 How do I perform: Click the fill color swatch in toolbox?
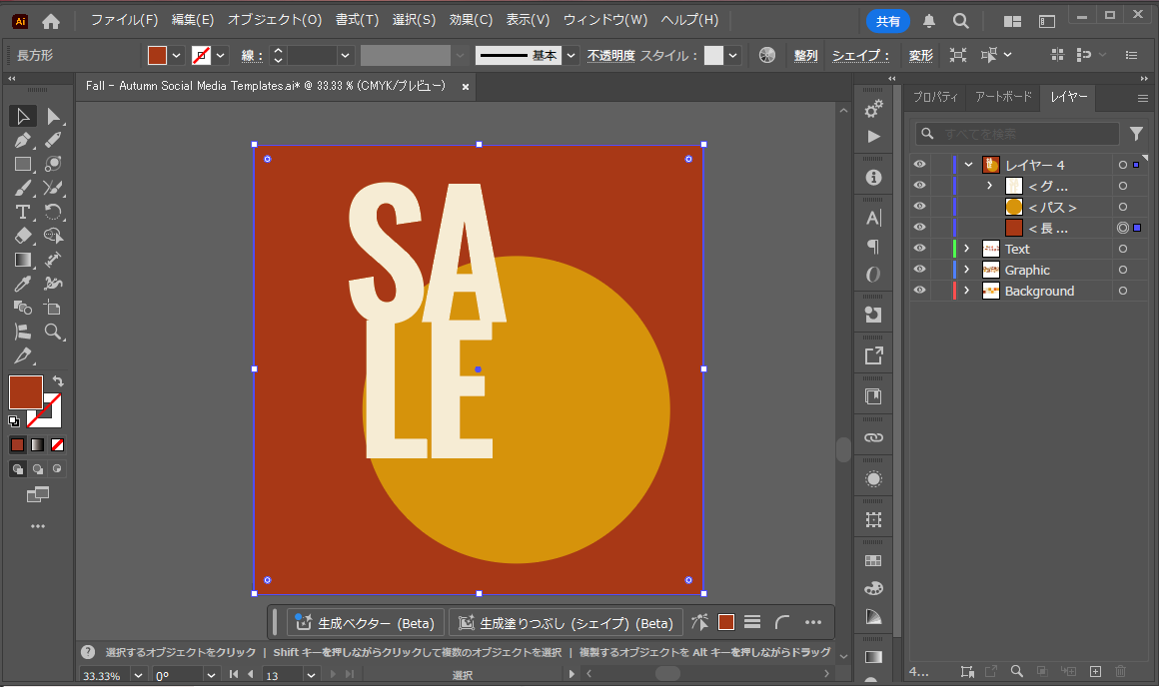[26, 392]
